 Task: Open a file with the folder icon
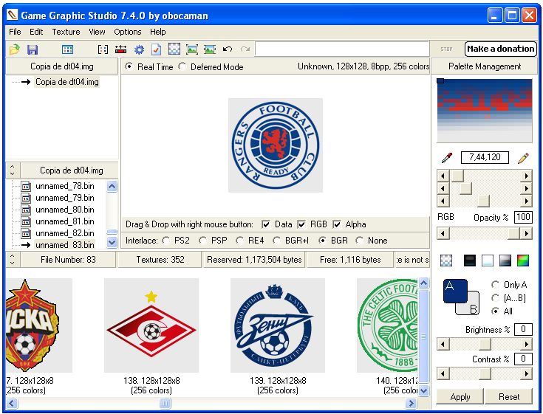coord(15,49)
